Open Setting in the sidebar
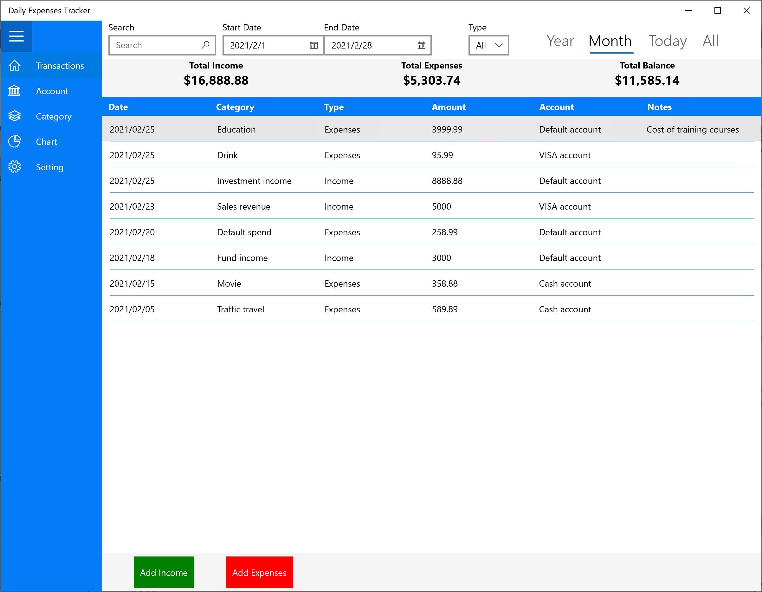762x592 pixels. [51, 167]
